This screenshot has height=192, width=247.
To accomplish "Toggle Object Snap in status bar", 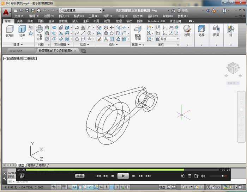I will (80, 187).
